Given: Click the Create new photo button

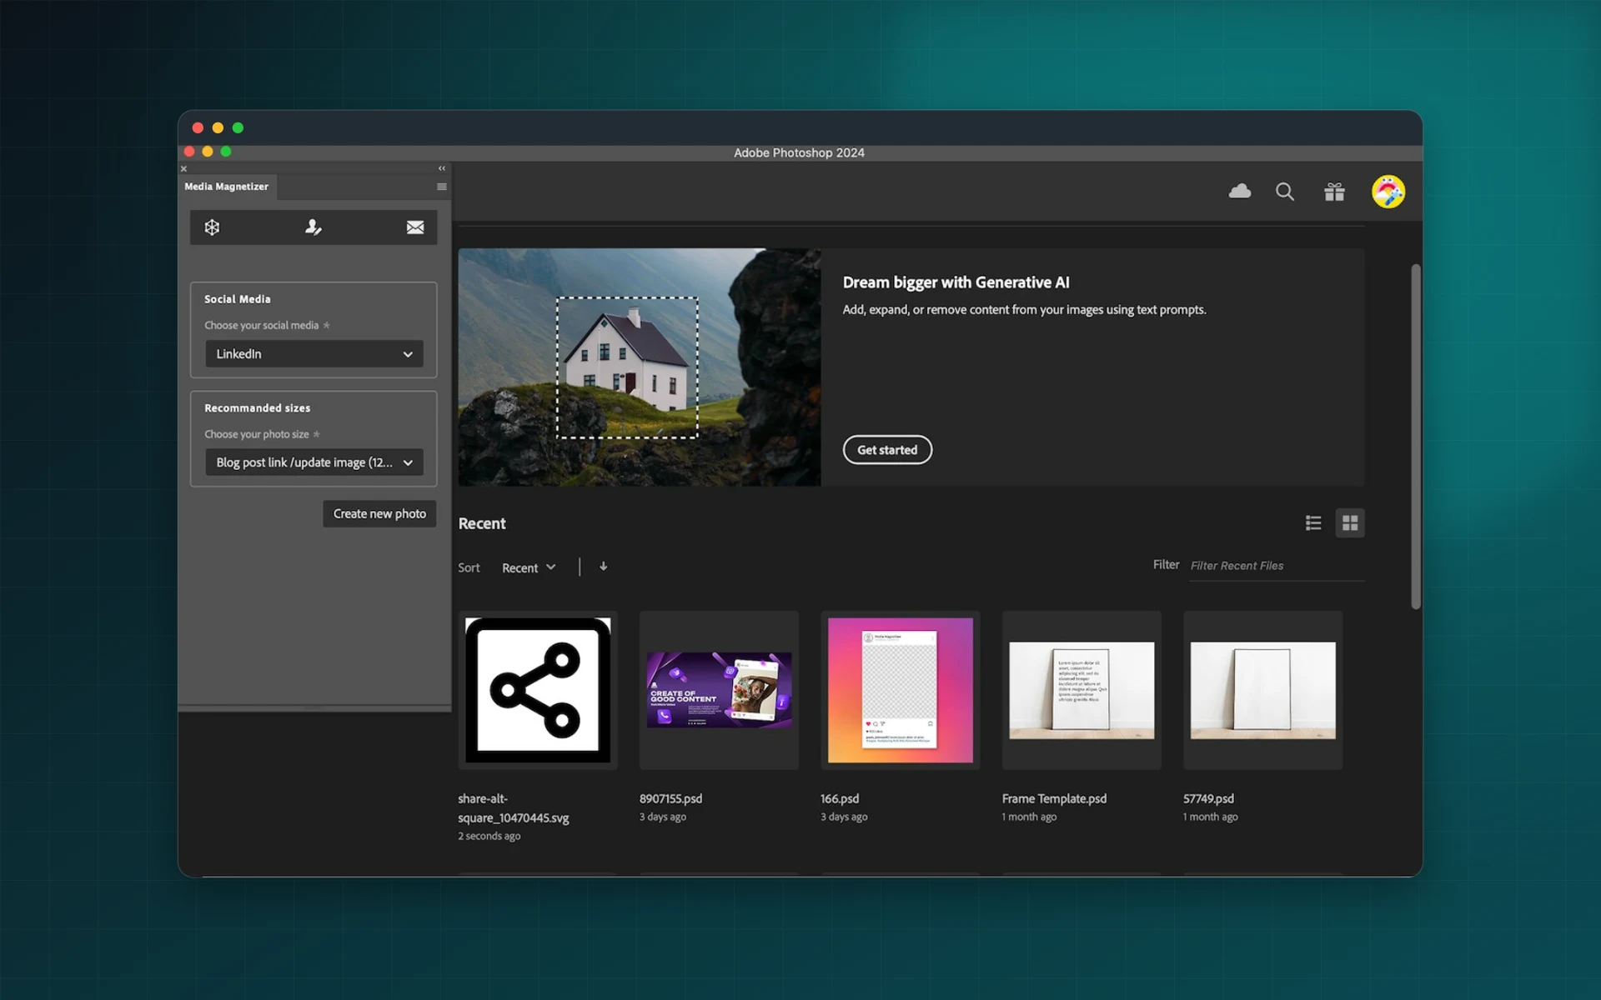Looking at the screenshot, I should point(379,513).
